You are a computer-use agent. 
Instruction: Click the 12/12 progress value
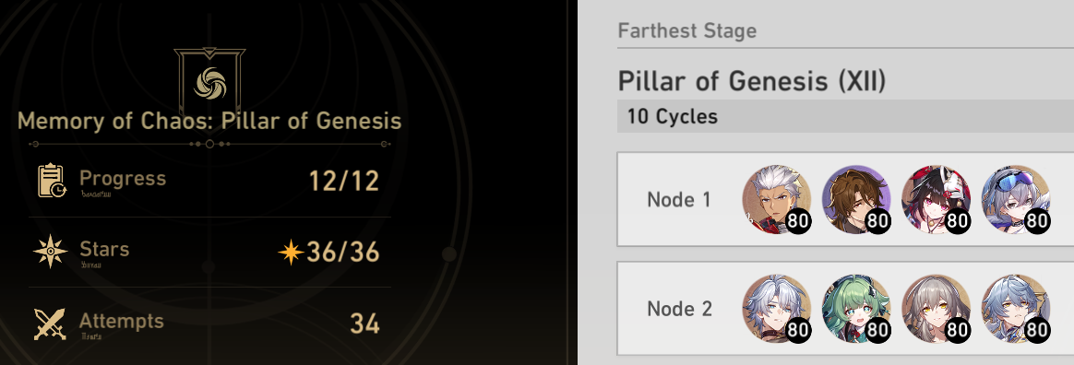tap(344, 181)
